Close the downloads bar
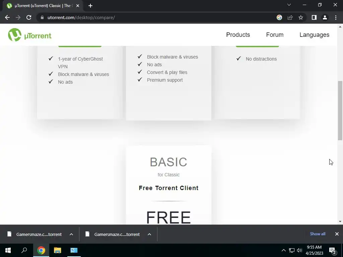 point(337,234)
